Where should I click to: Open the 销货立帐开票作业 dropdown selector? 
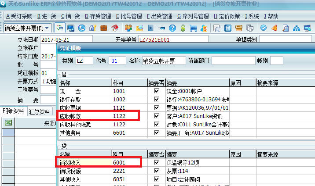point(47,28)
